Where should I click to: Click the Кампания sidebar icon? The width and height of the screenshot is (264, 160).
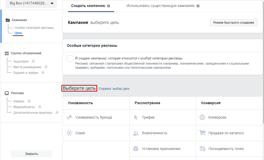click(8, 20)
